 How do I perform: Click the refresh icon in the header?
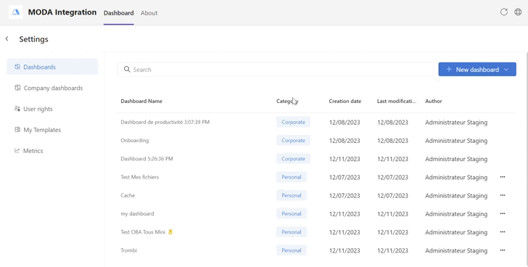504,12
